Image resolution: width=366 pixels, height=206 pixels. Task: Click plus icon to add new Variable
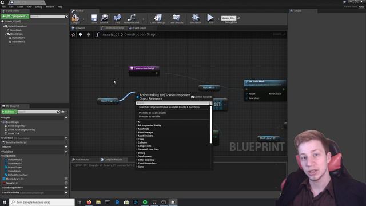pyautogui.click(x=66, y=152)
